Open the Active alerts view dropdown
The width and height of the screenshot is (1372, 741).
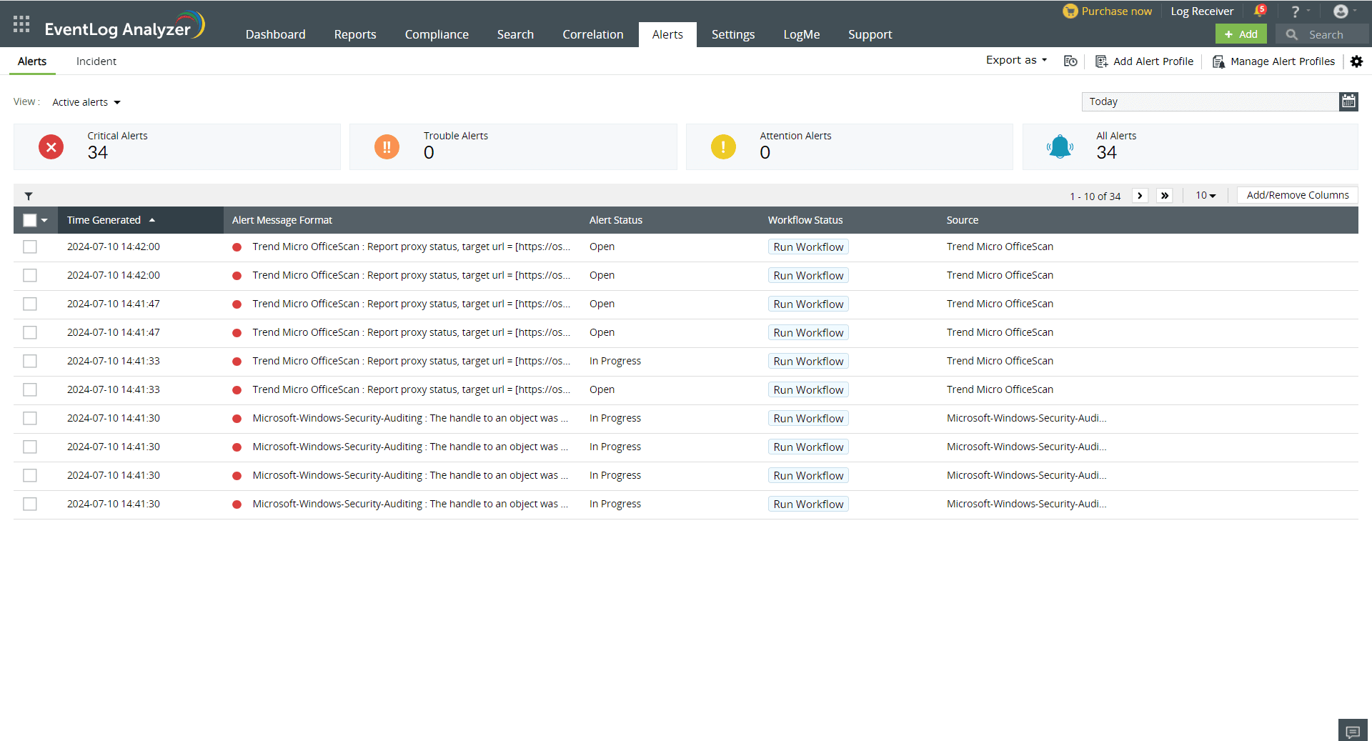(86, 101)
